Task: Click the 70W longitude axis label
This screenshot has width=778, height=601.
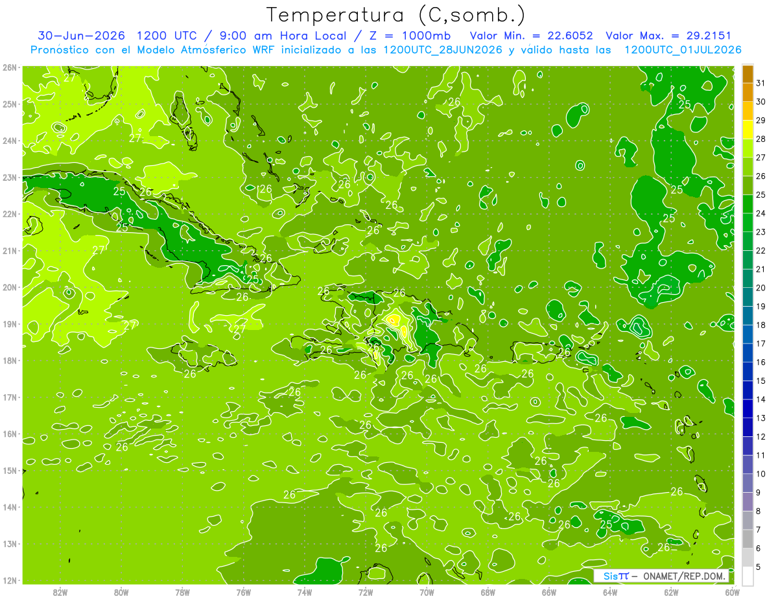Action: pos(427,592)
